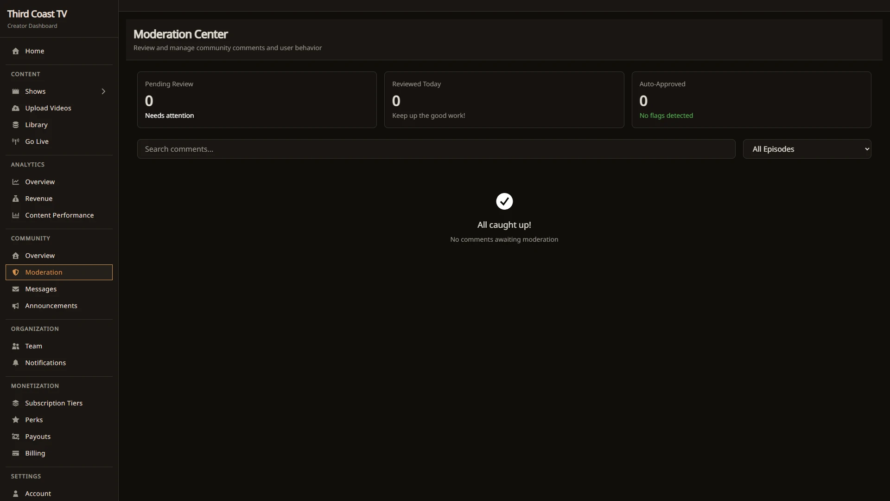Open Content Performance page
Viewport: 890px width, 501px height.
(x=59, y=215)
